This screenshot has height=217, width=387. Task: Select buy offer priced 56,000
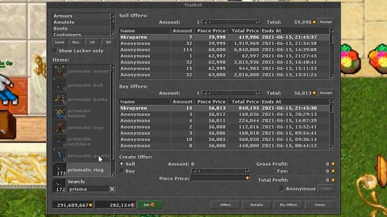coord(224,146)
